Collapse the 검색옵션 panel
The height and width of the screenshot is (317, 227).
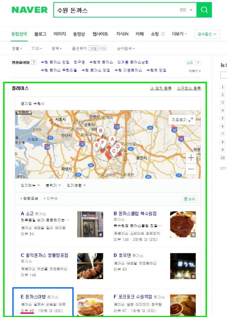coord(207,34)
